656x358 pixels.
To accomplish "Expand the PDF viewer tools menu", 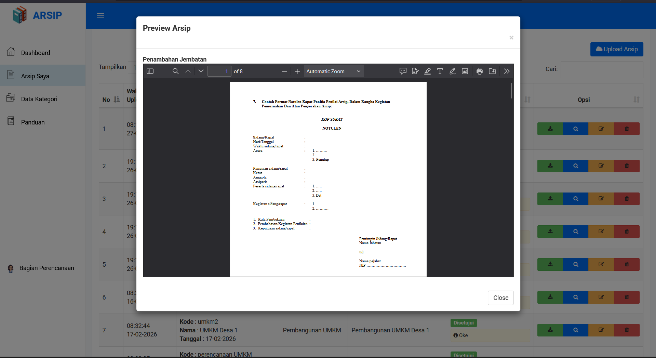I will coord(507,71).
